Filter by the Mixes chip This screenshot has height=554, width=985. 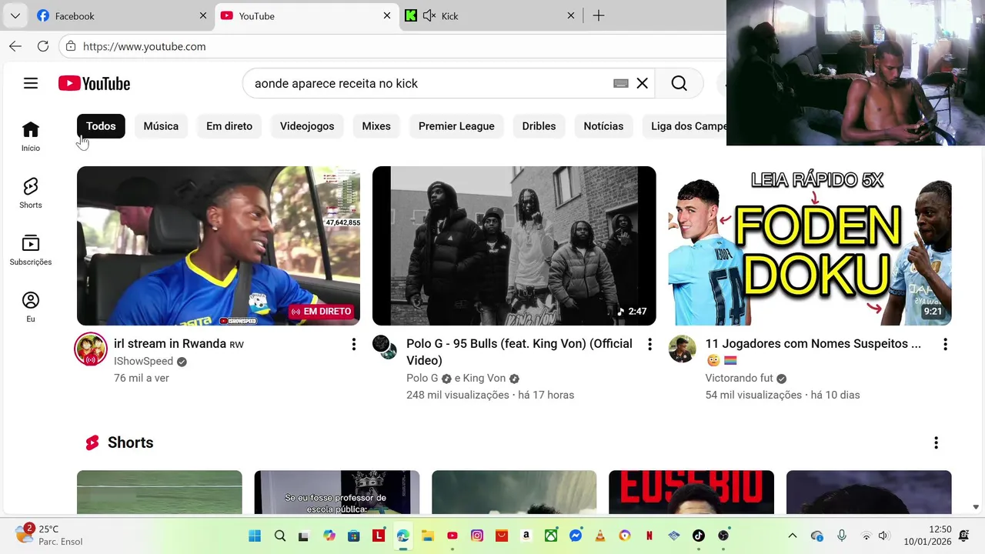click(x=376, y=126)
